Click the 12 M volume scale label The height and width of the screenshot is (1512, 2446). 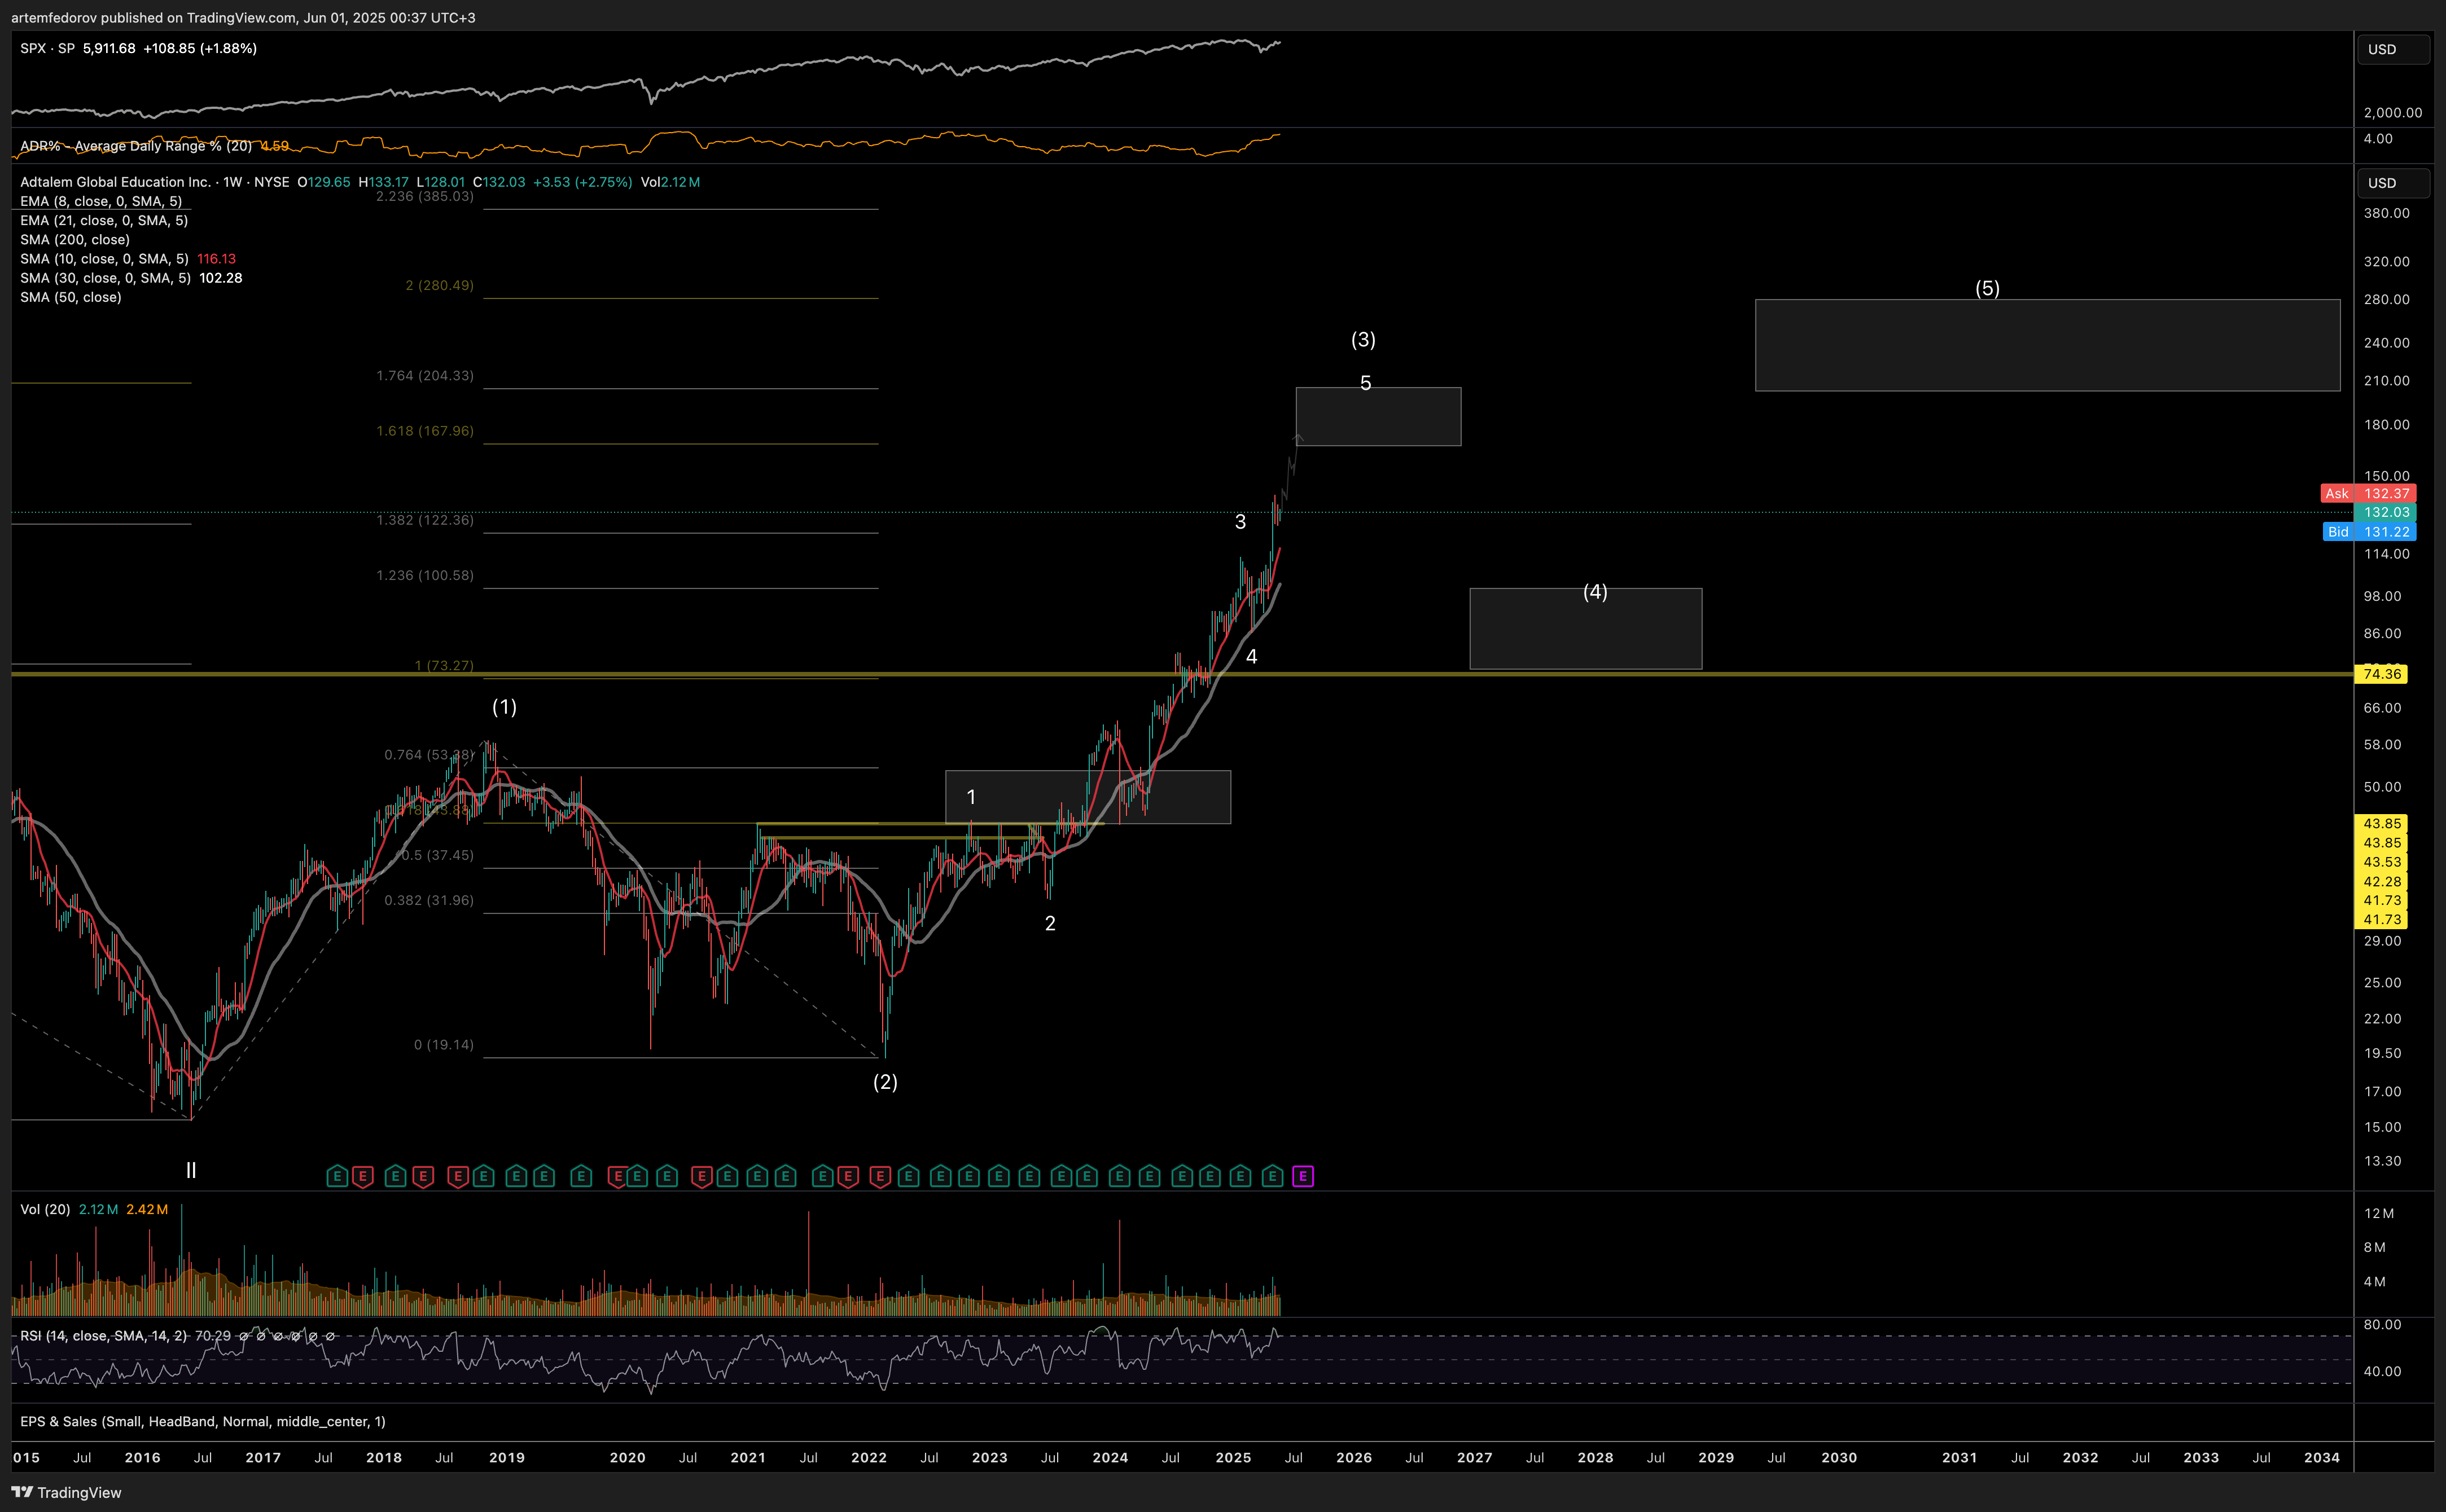point(2379,1213)
